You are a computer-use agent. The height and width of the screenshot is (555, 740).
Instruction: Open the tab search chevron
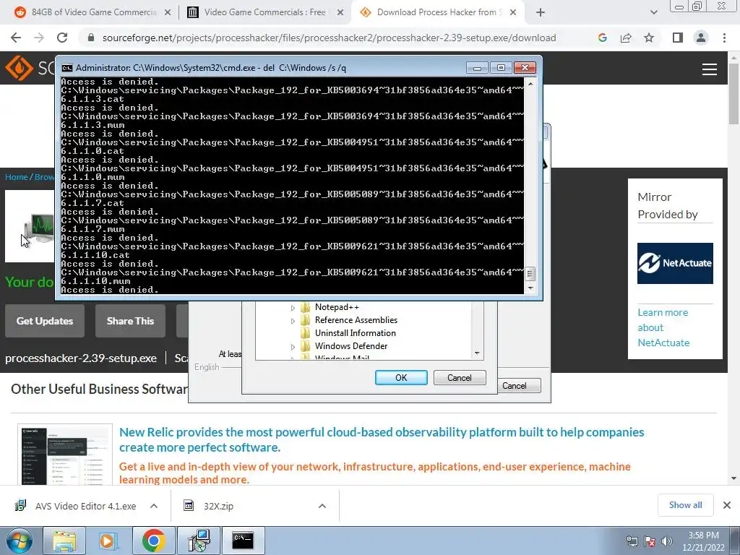pyautogui.click(x=653, y=12)
